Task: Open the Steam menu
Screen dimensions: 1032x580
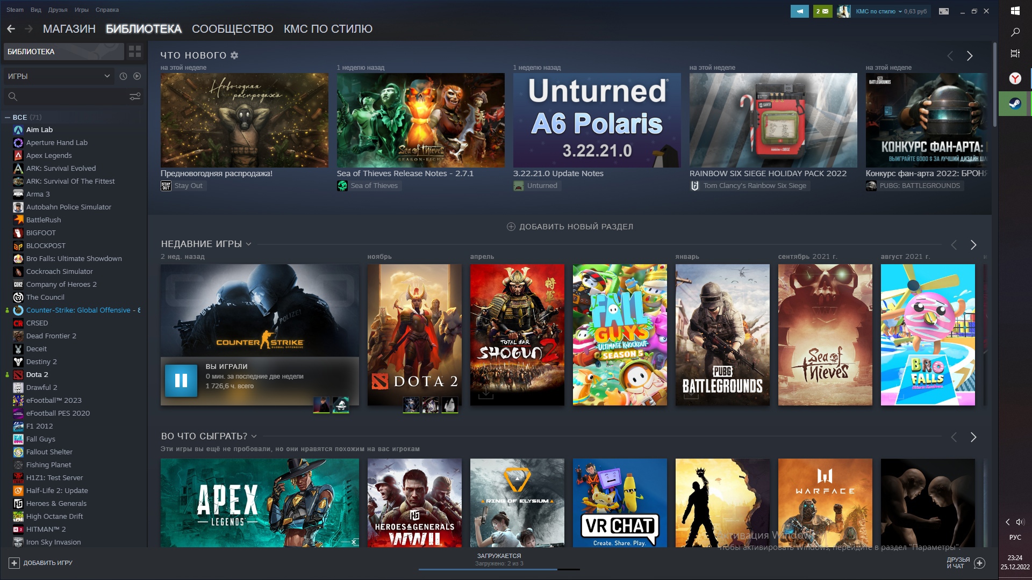Action: click(x=15, y=10)
